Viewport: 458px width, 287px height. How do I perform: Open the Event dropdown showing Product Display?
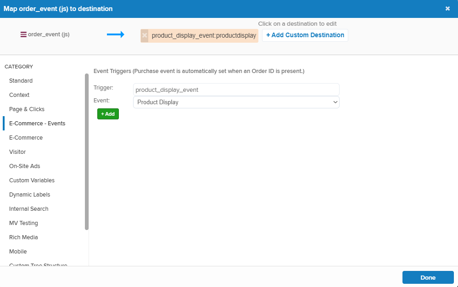pyautogui.click(x=236, y=102)
